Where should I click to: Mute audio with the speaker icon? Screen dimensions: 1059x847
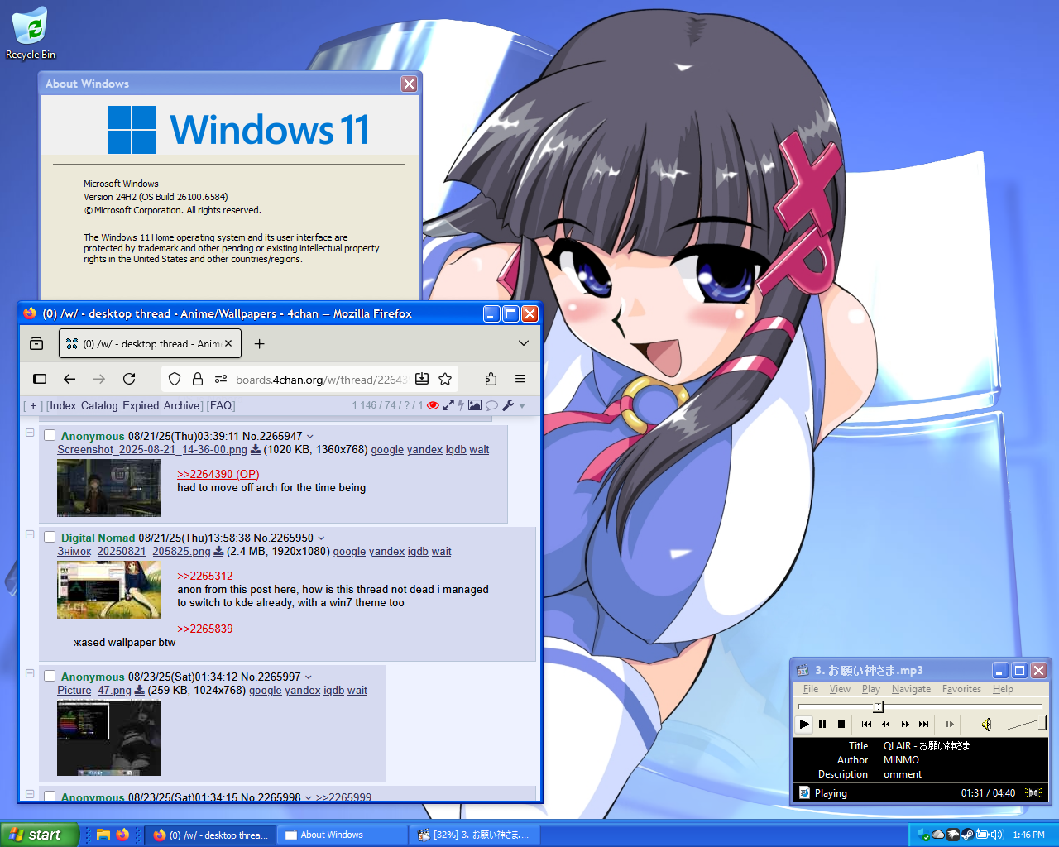pyautogui.click(x=986, y=725)
